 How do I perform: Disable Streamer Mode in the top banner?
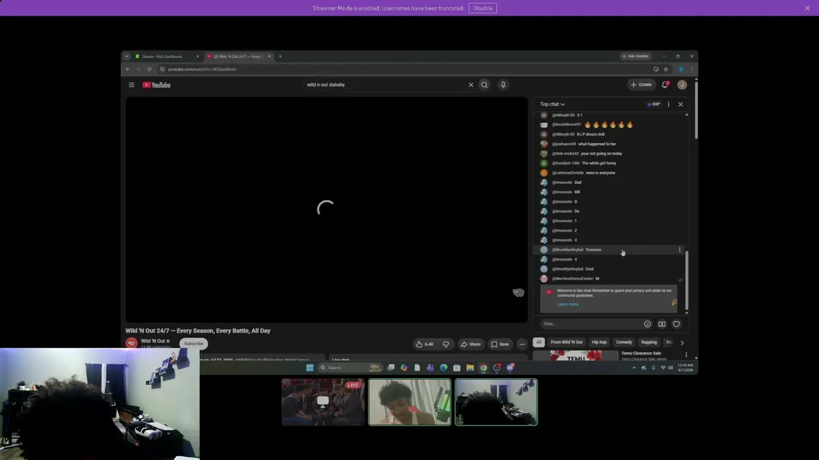tap(482, 8)
